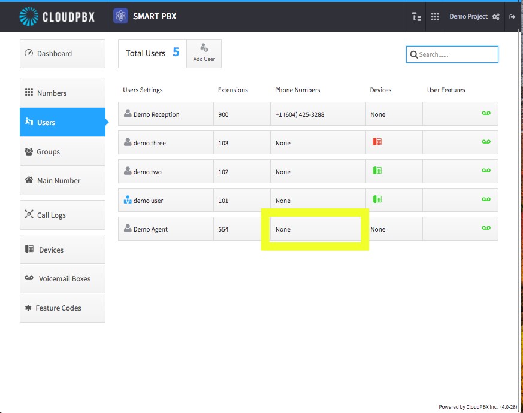Click the green device icon for demo two
Screen dimensions: 523x413
[x=377, y=171]
